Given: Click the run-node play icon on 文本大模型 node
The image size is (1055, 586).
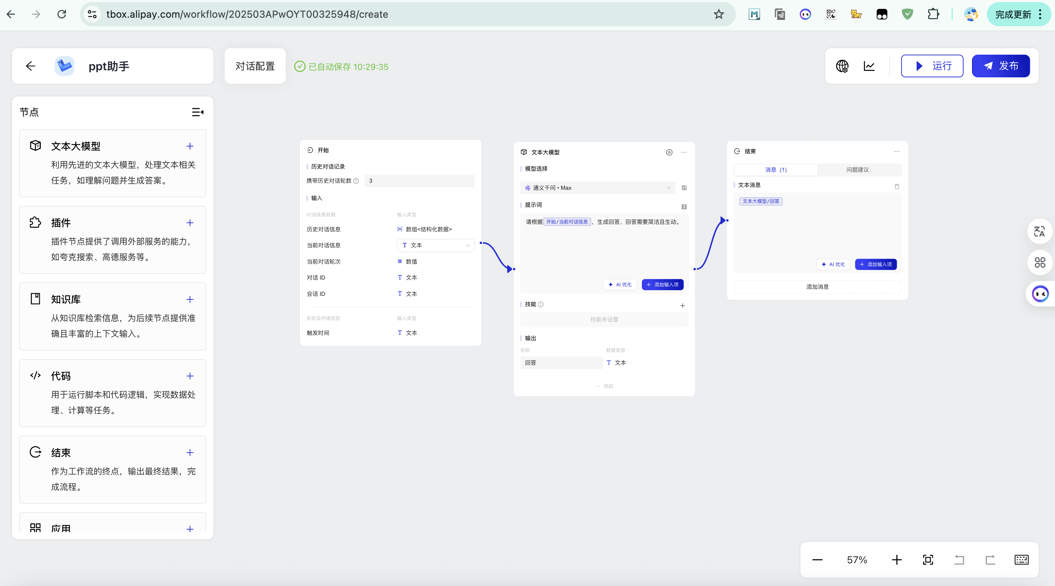Looking at the screenshot, I should click(x=669, y=152).
